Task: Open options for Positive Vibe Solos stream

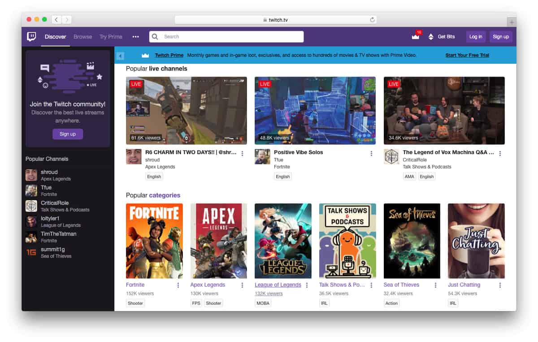Action: coord(371,153)
